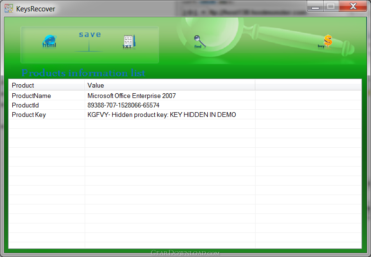Minimize the KeysRecover window
The image size is (371, 257).
[x=315, y=7]
